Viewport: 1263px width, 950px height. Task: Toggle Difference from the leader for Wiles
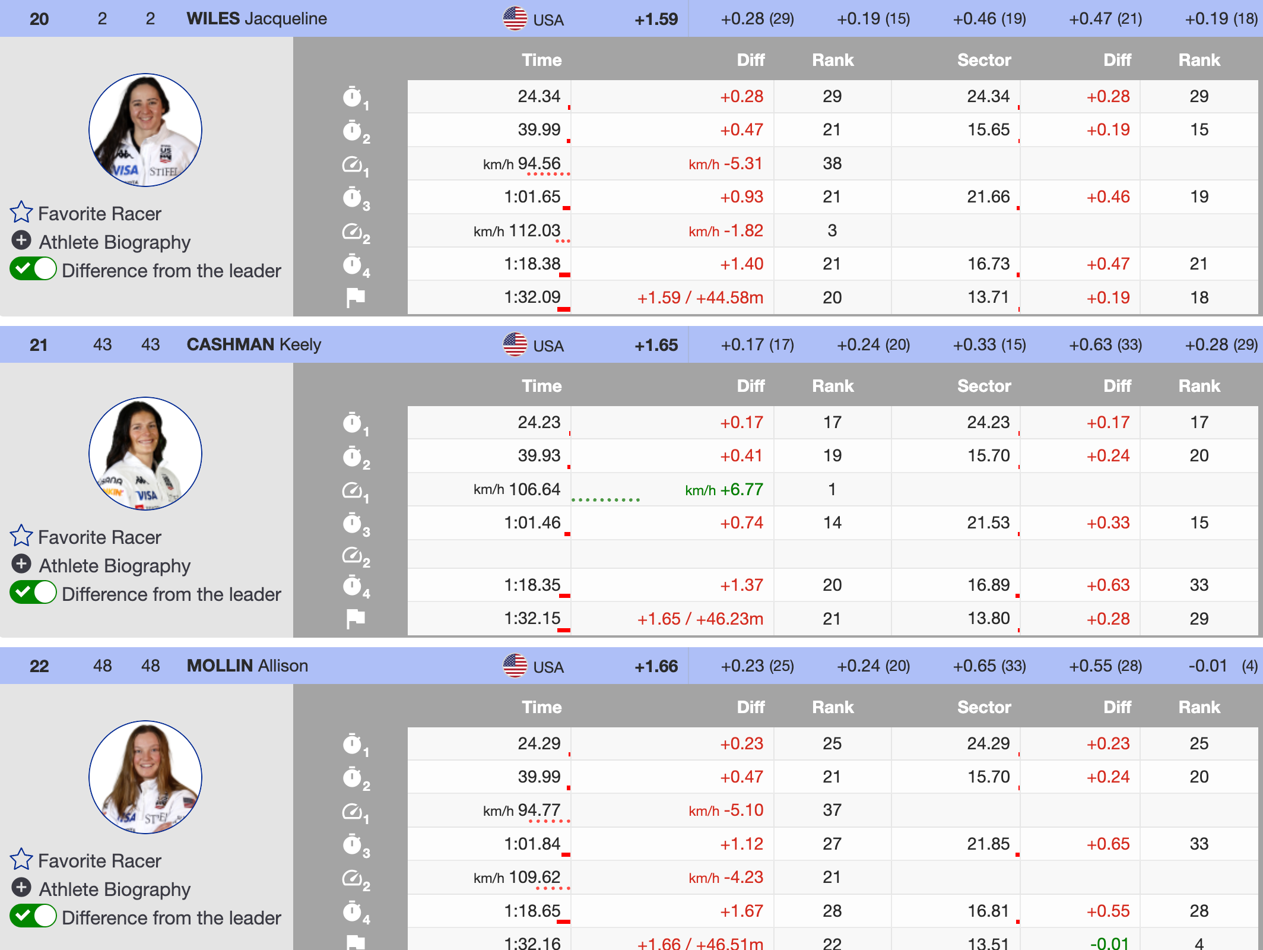coord(33,270)
